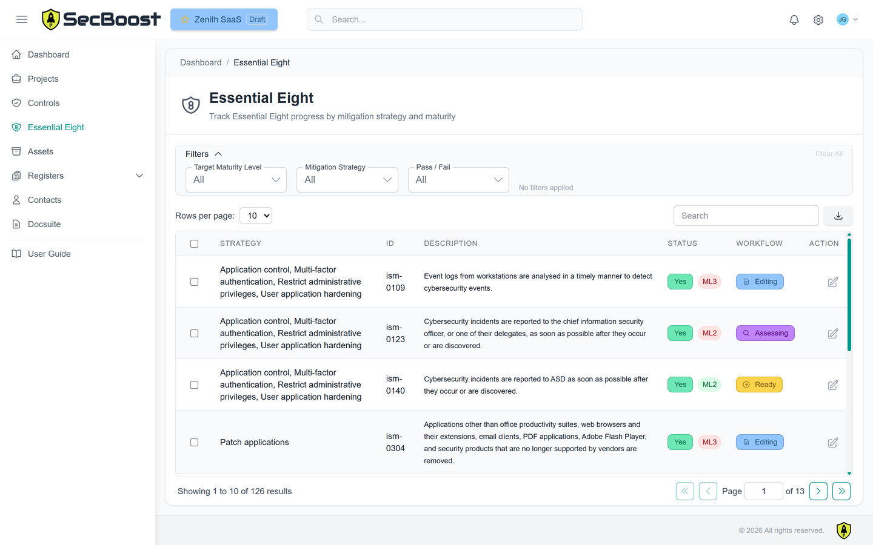Toggle the select-all checkbox in the table header

(194, 243)
